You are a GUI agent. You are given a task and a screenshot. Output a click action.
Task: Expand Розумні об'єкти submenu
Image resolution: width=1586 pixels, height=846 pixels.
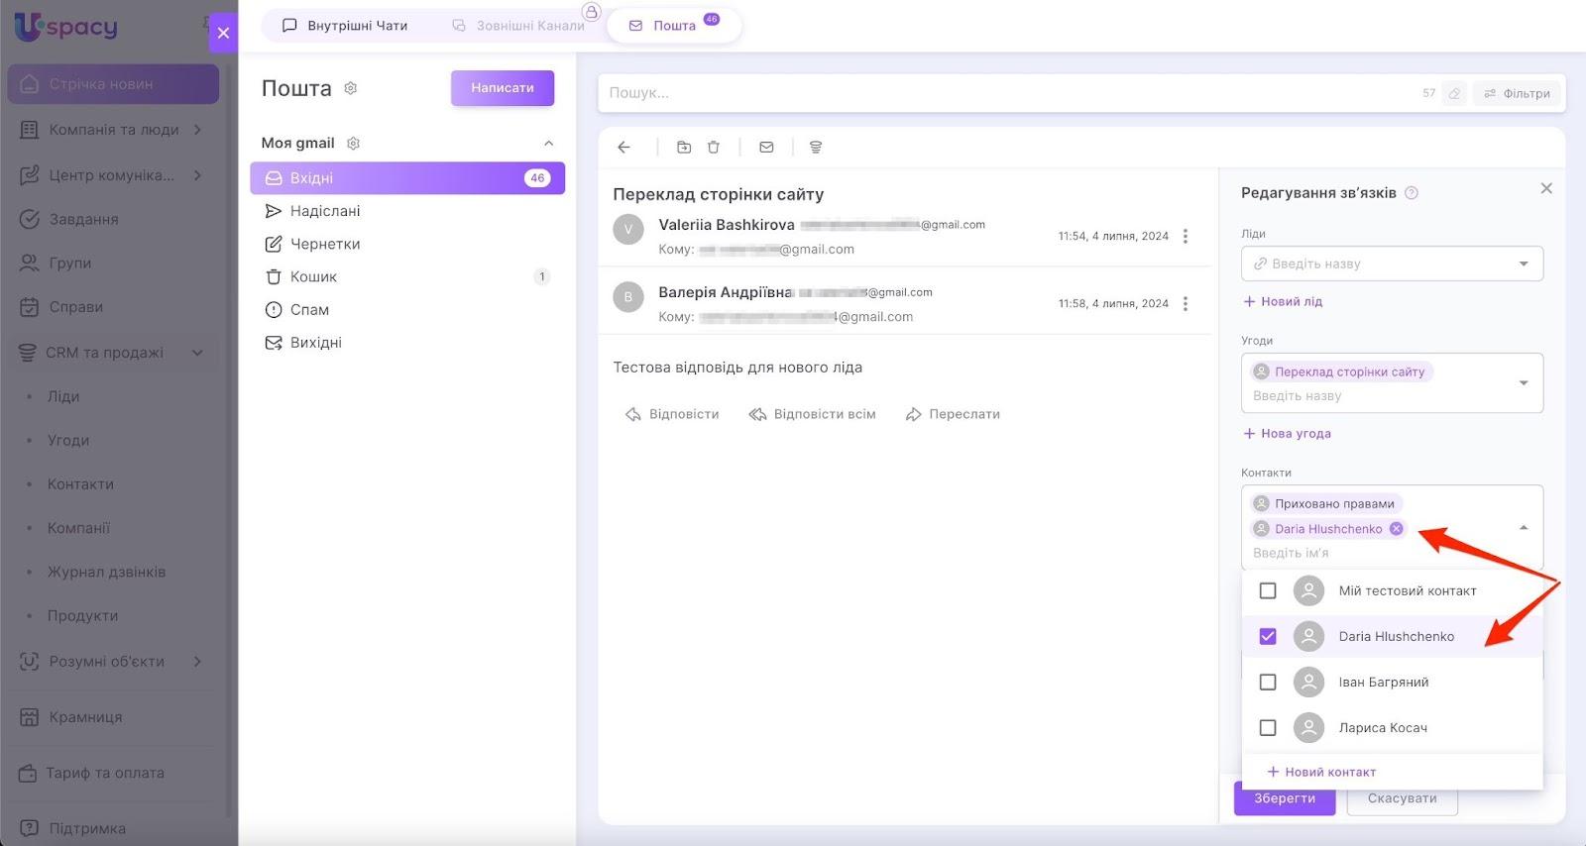(x=197, y=662)
